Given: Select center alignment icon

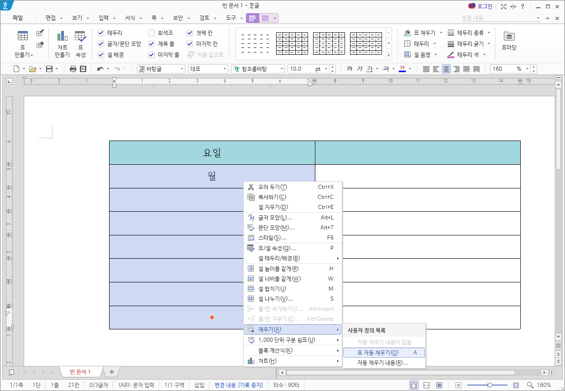Looking at the screenshot, I should [446, 69].
